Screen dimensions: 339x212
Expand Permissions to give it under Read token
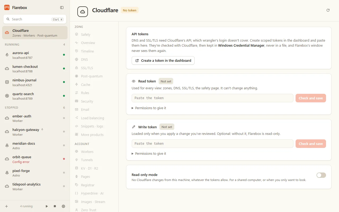[x=149, y=108]
